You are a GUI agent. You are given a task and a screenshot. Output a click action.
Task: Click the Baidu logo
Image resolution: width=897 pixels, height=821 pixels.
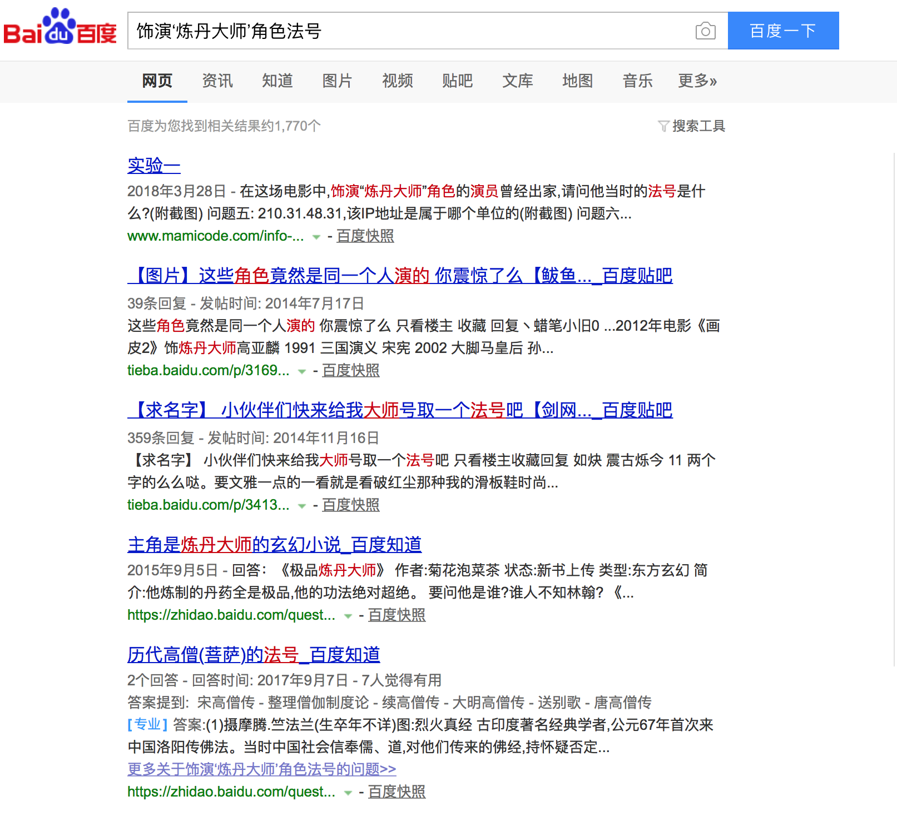[x=60, y=27]
